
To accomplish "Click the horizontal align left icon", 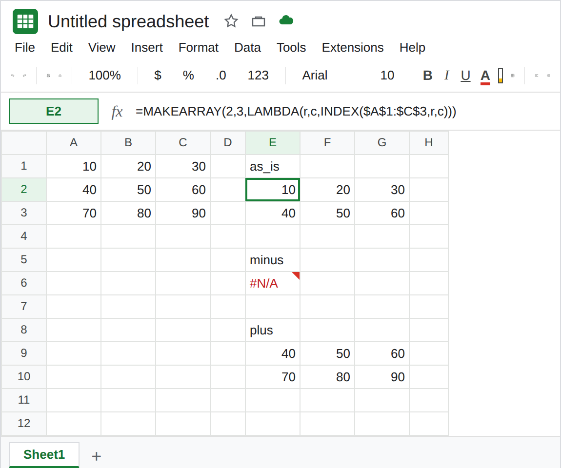I will point(537,76).
